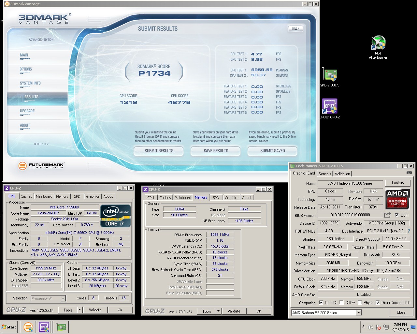Click the DRAM Frequency value field
This screenshot has height=334, width=417.
click(x=220, y=235)
